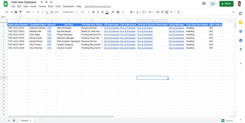The height and width of the screenshot is (123, 245).
Task: Add a new sheet with plus button
Action: tap(9, 121)
